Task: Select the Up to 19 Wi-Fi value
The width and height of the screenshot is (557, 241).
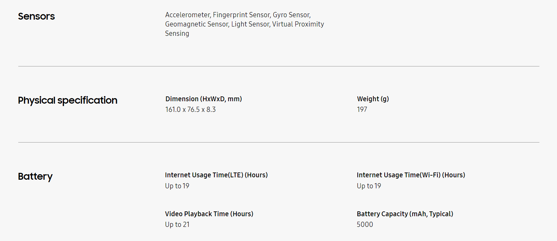Action: (369, 186)
